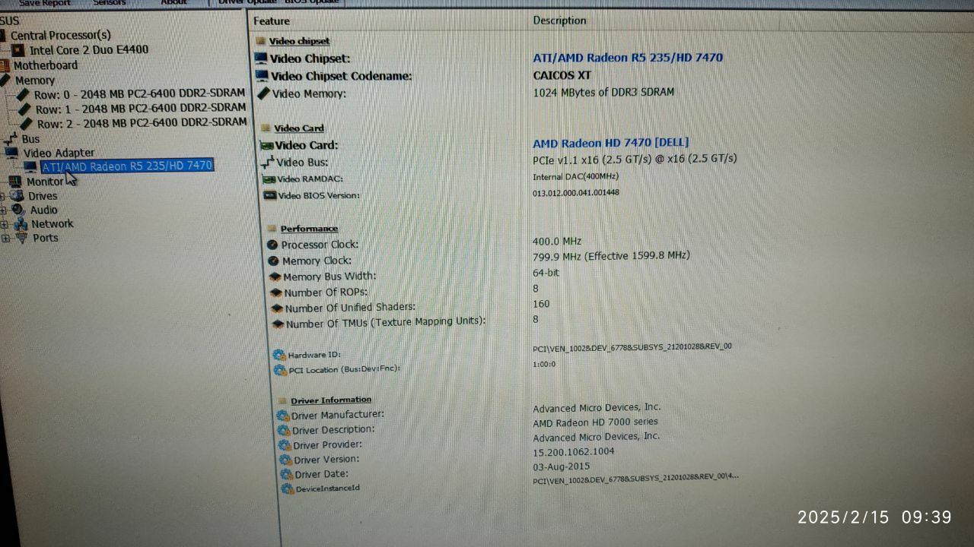Click the Video Card row icon
Image resolution: width=974 pixels, height=547 pixels.
pyautogui.click(x=266, y=145)
